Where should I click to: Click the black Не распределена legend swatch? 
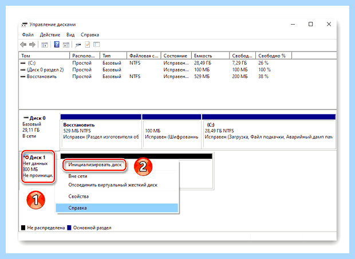tap(23, 227)
